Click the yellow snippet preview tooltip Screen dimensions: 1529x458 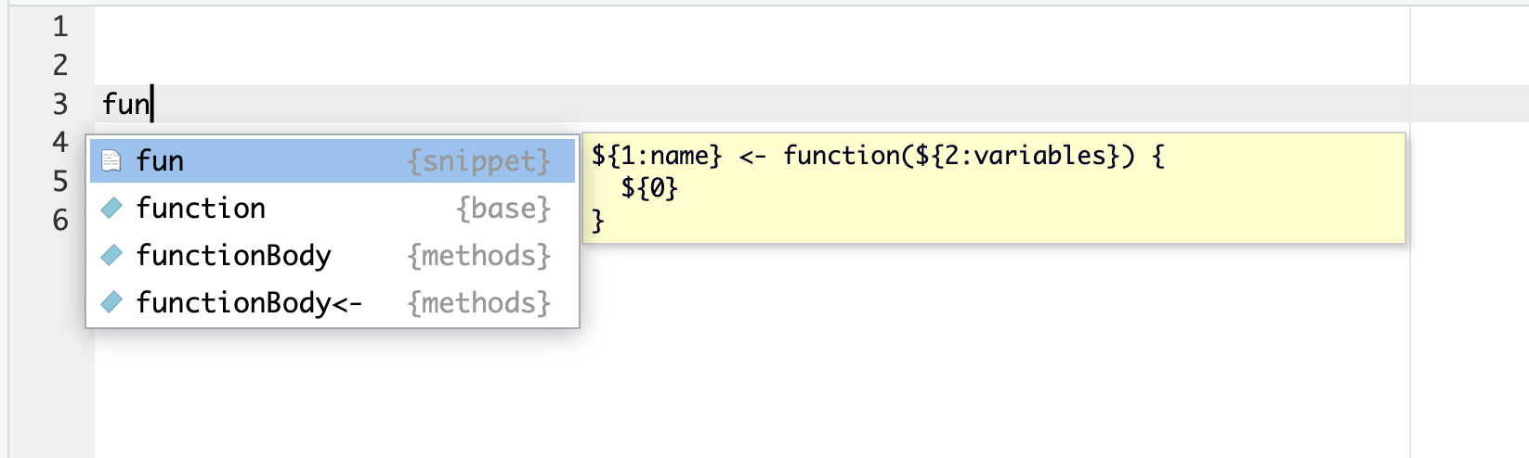point(994,188)
